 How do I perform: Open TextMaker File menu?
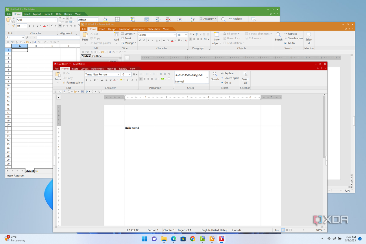click(x=57, y=69)
